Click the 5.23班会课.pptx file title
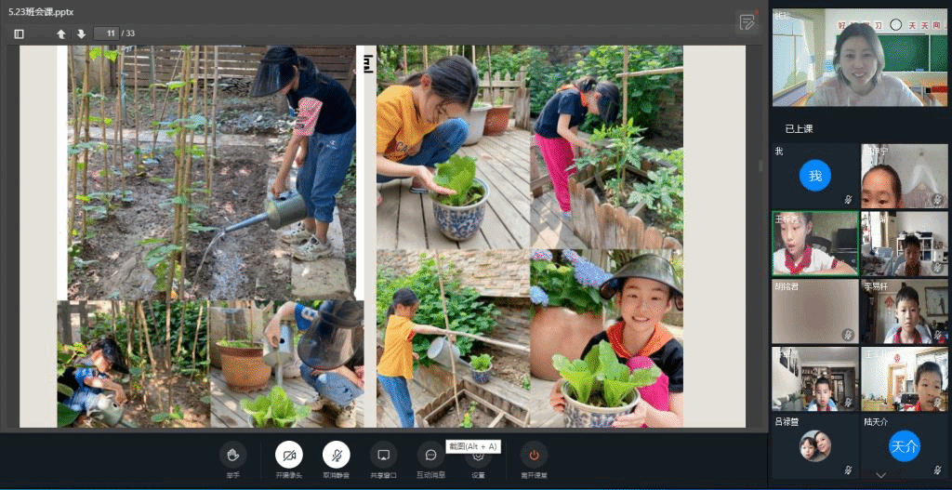 [x=41, y=12]
